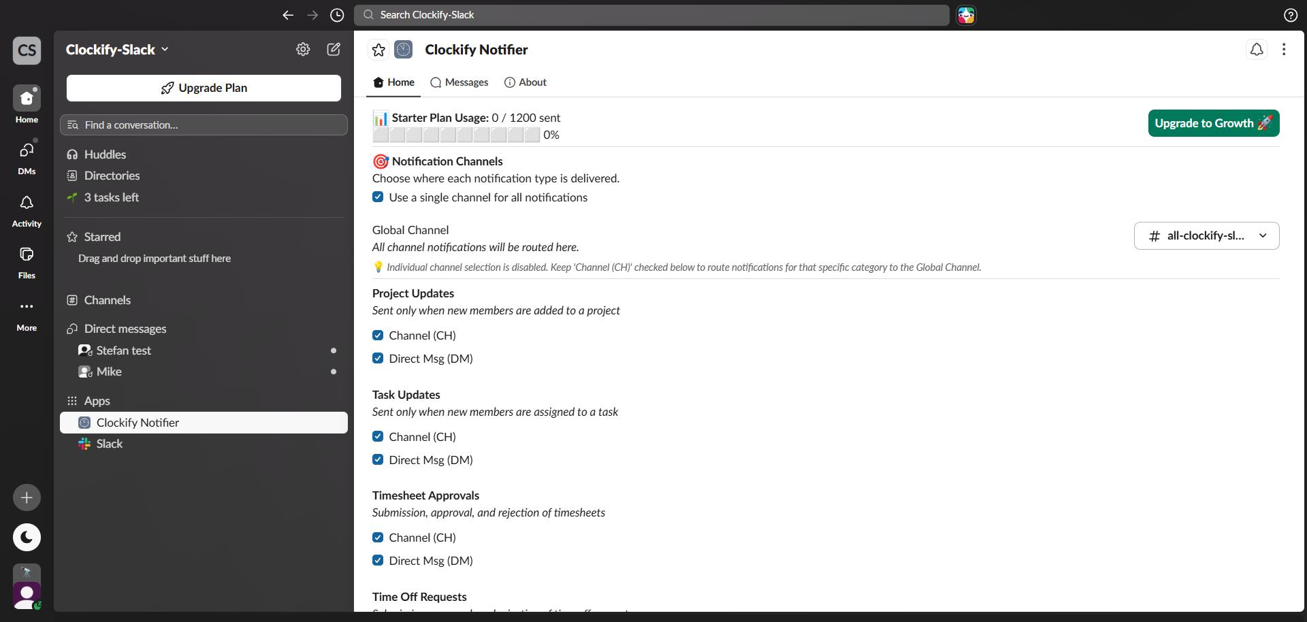Viewport: 1307px width, 622px height.
Task: Open the help question mark icon
Action: click(x=1290, y=15)
